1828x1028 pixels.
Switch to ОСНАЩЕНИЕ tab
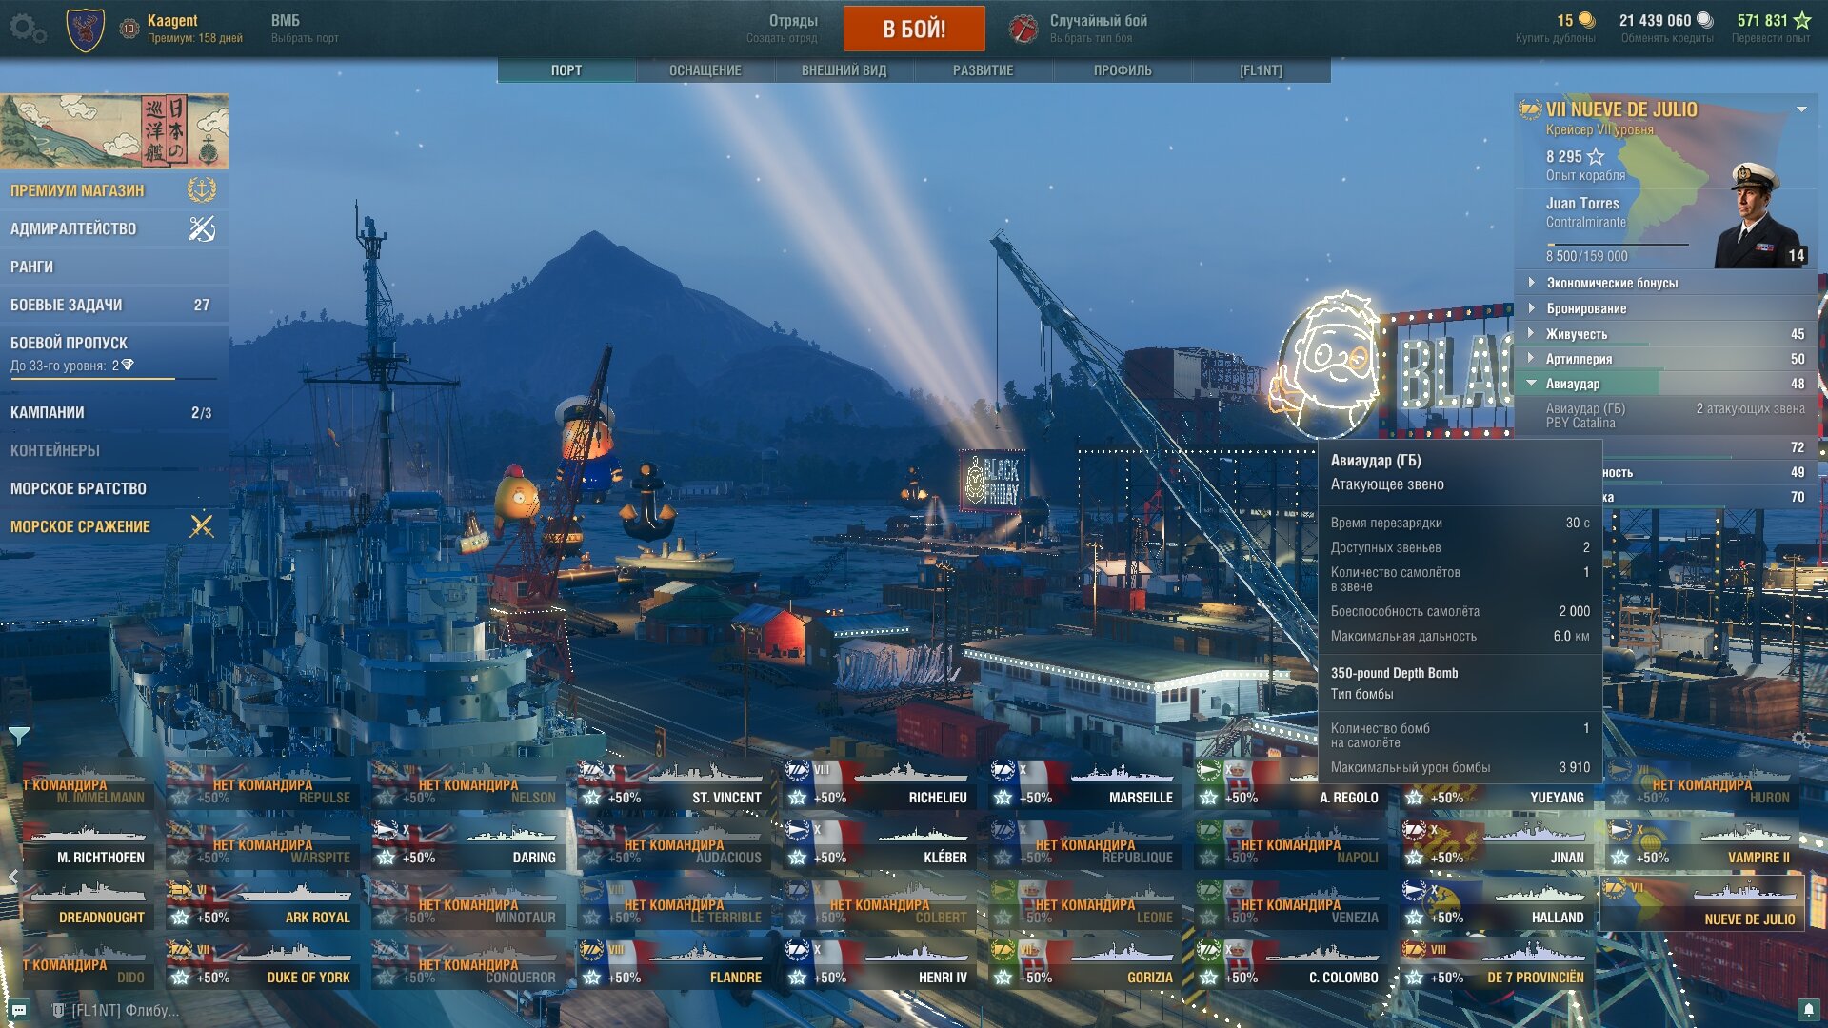705,70
